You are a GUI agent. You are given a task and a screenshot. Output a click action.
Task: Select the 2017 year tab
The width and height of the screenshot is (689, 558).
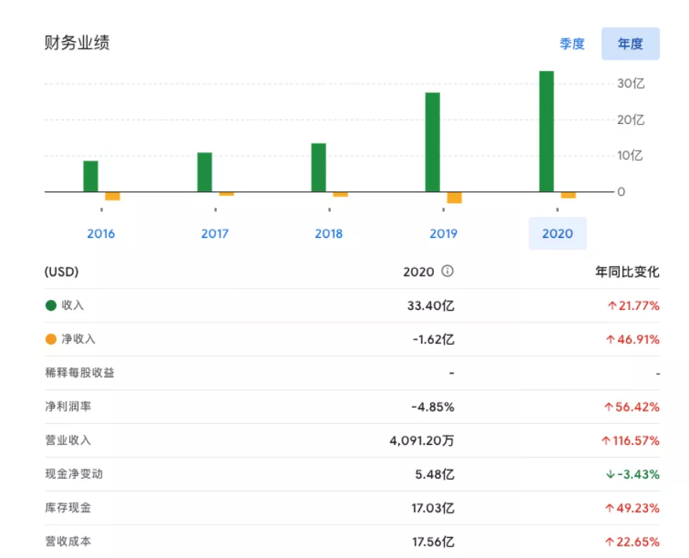(215, 233)
